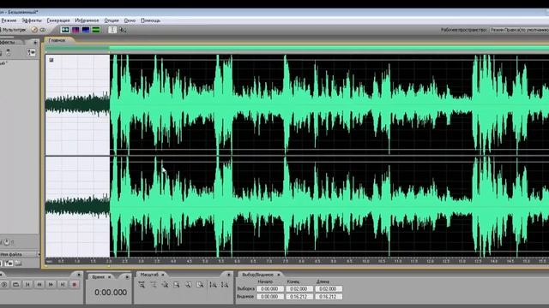Go to end of the file
The height and width of the screenshot is (308, 549).
(63, 285)
